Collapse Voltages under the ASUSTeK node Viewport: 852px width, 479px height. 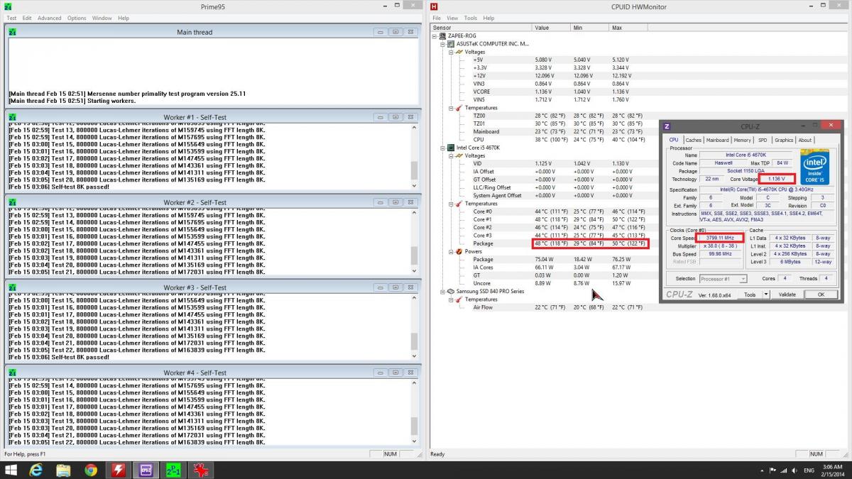tap(450, 52)
